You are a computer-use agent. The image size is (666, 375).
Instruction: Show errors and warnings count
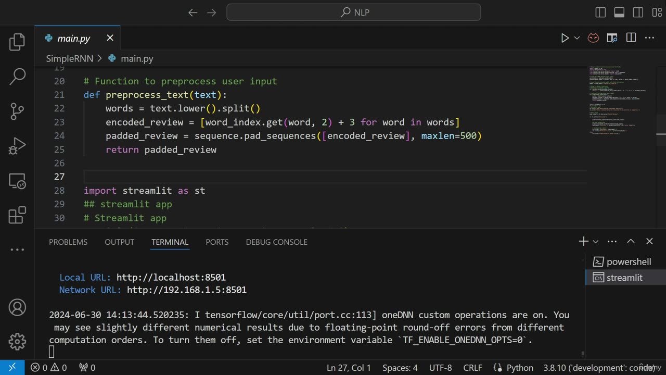pos(48,368)
